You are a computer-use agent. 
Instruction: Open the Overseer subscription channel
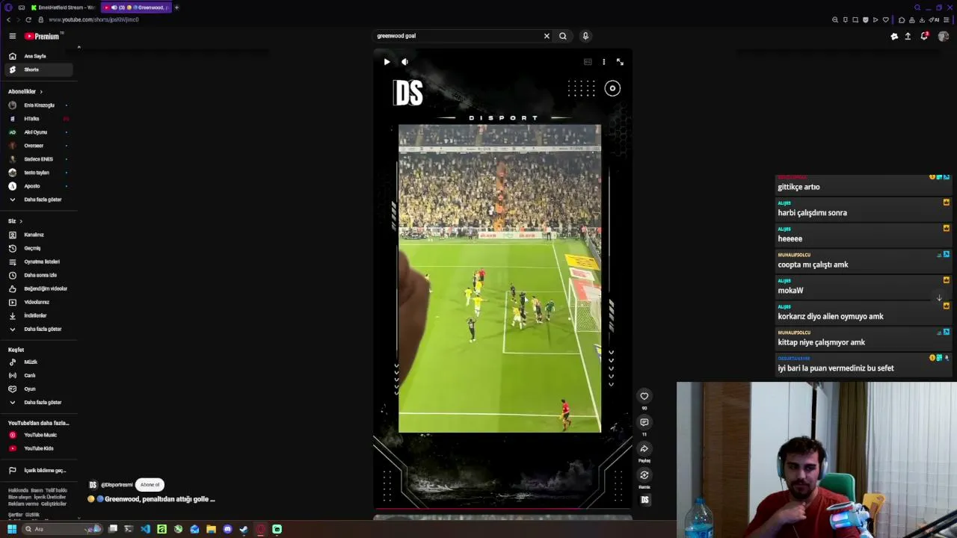click(x=37, y=146)
